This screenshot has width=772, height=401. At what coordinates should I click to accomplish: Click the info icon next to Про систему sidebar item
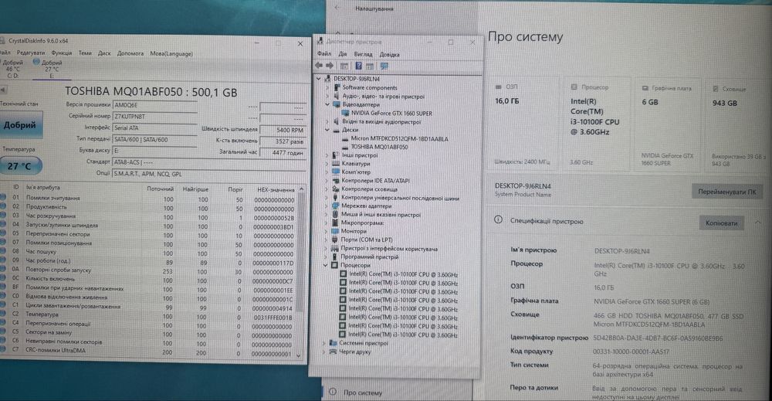[333, 393]
